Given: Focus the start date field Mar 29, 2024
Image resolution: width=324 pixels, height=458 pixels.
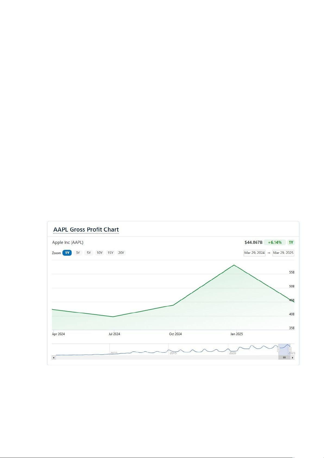Looking at the screenshot, I should pyautogui.click(x=254, y=253).
